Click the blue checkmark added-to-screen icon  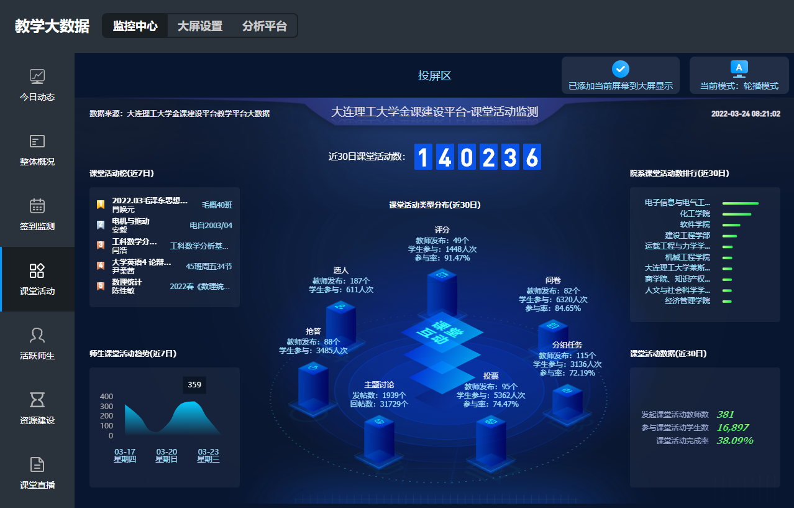620,69
